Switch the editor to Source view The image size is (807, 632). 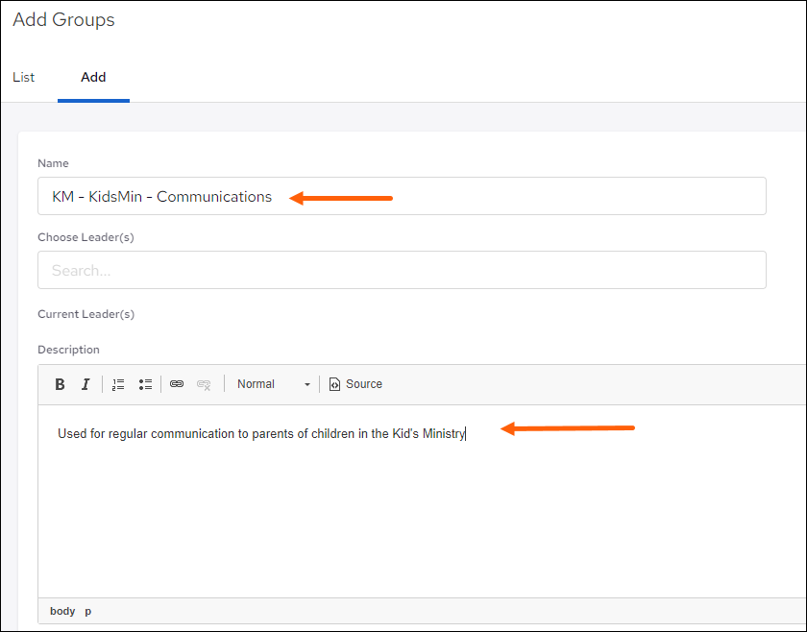coord(355,384)
